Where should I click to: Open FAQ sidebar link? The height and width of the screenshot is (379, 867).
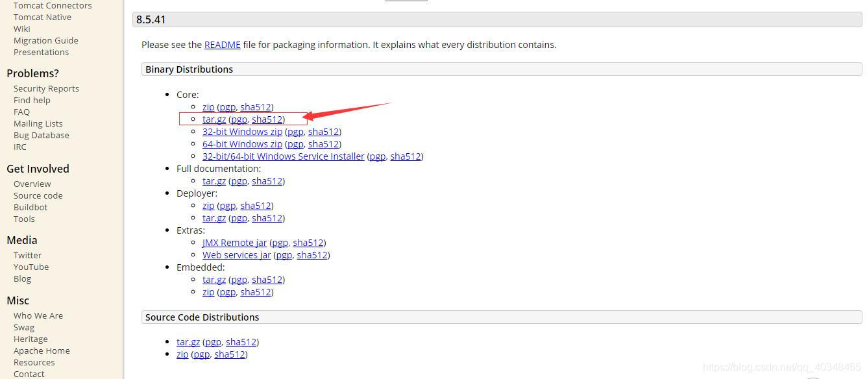[21, 112]
